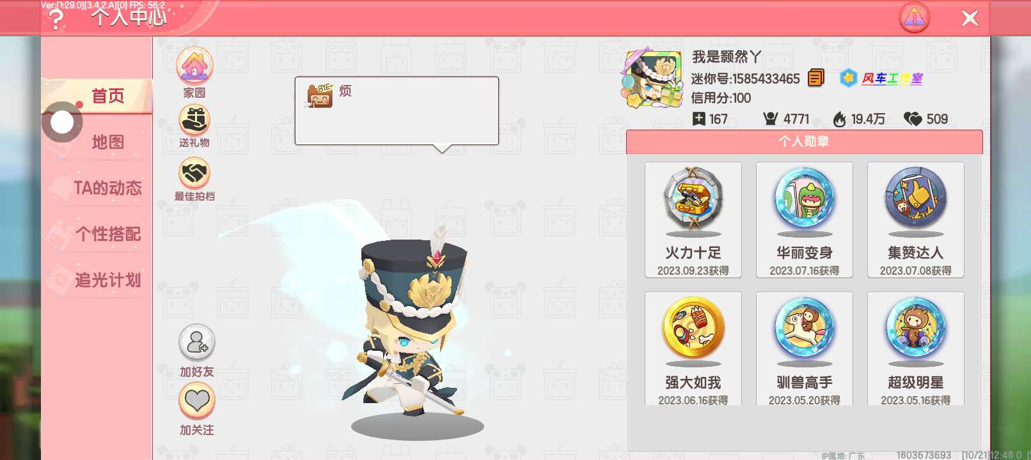Tap the 加关注 heart follow icon
Screen dimensions: 1031x460
point(197,401)
